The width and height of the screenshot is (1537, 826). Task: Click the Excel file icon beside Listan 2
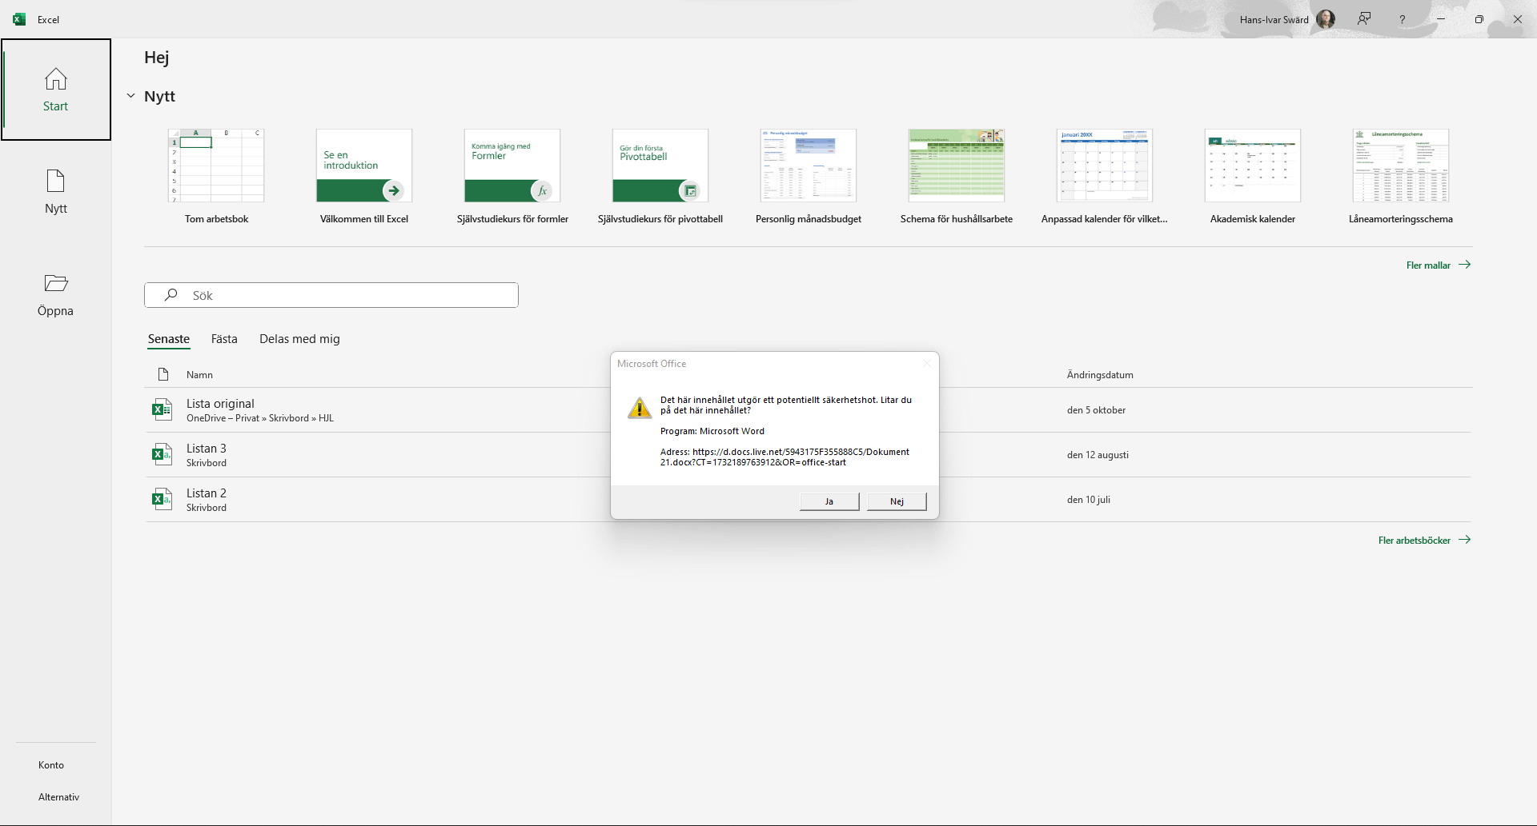163,500
